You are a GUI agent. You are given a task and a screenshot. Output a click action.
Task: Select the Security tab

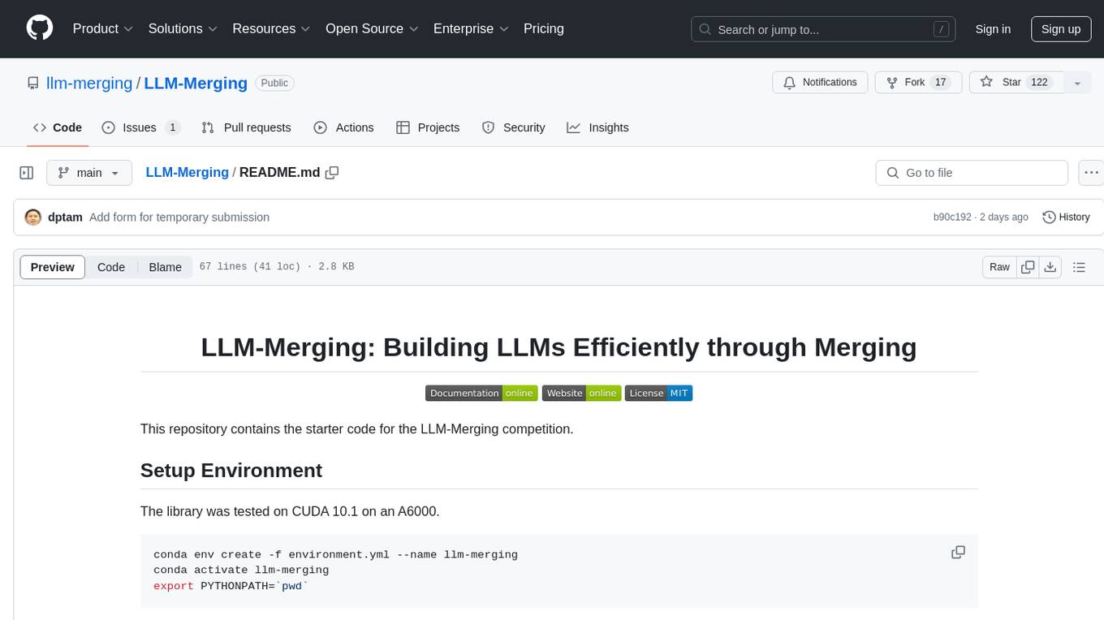click(x=513, y=127)
